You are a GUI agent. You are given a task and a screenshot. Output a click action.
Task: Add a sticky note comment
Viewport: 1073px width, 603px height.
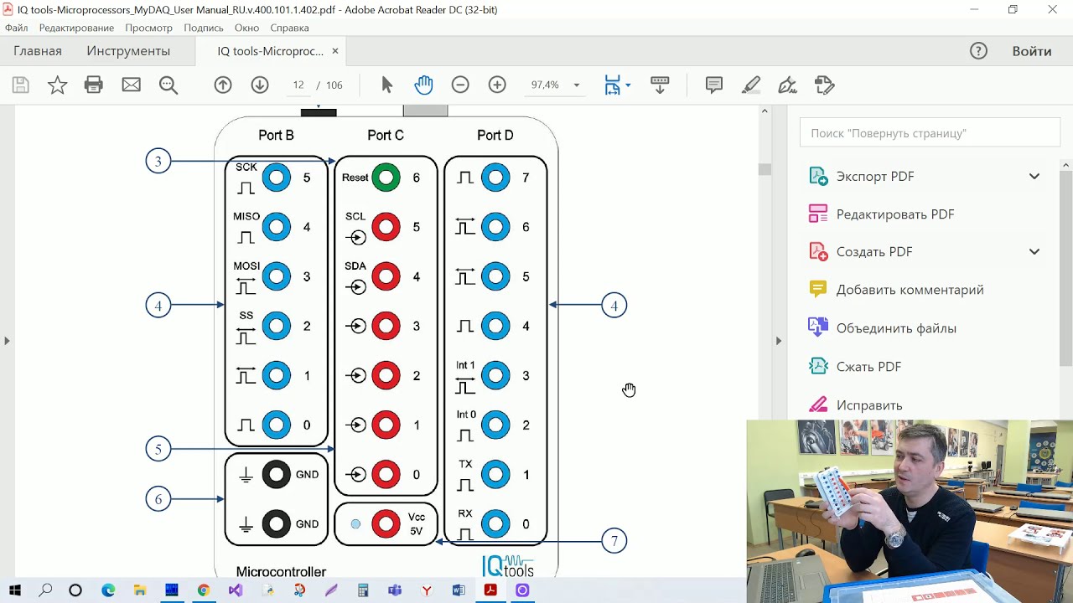click(714, 85)
